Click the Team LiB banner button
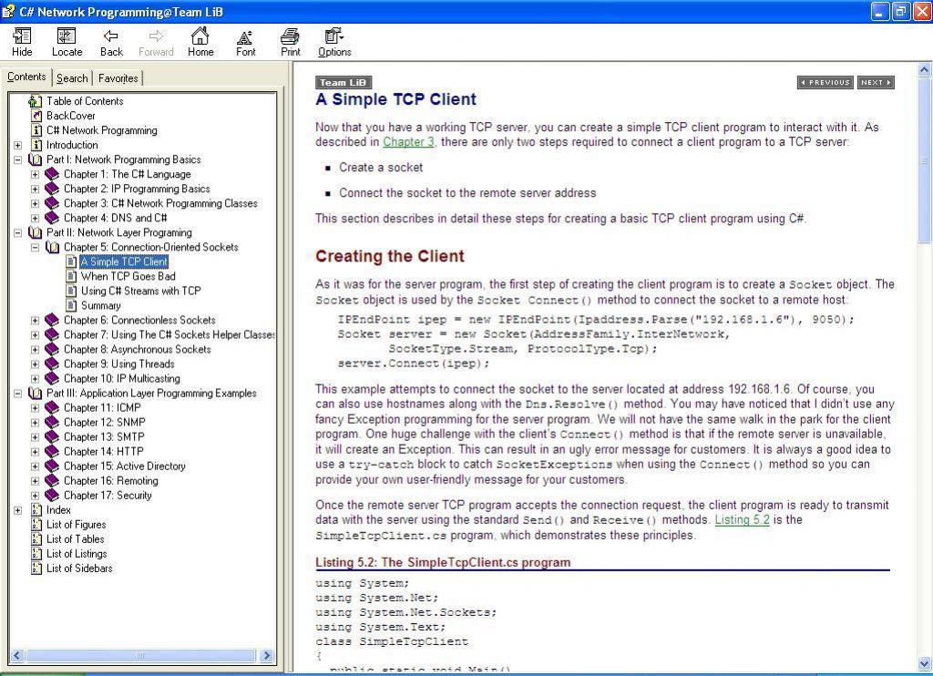This screenshot has width=933, height=676. tap(343, 83)
